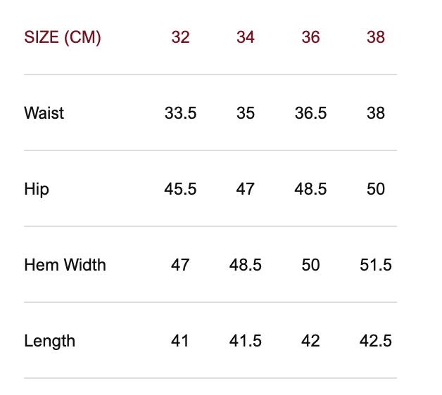Select size 36 column header
Image resolution: width=442 pixels, height=395 pixels.
(x=310, y=37)
